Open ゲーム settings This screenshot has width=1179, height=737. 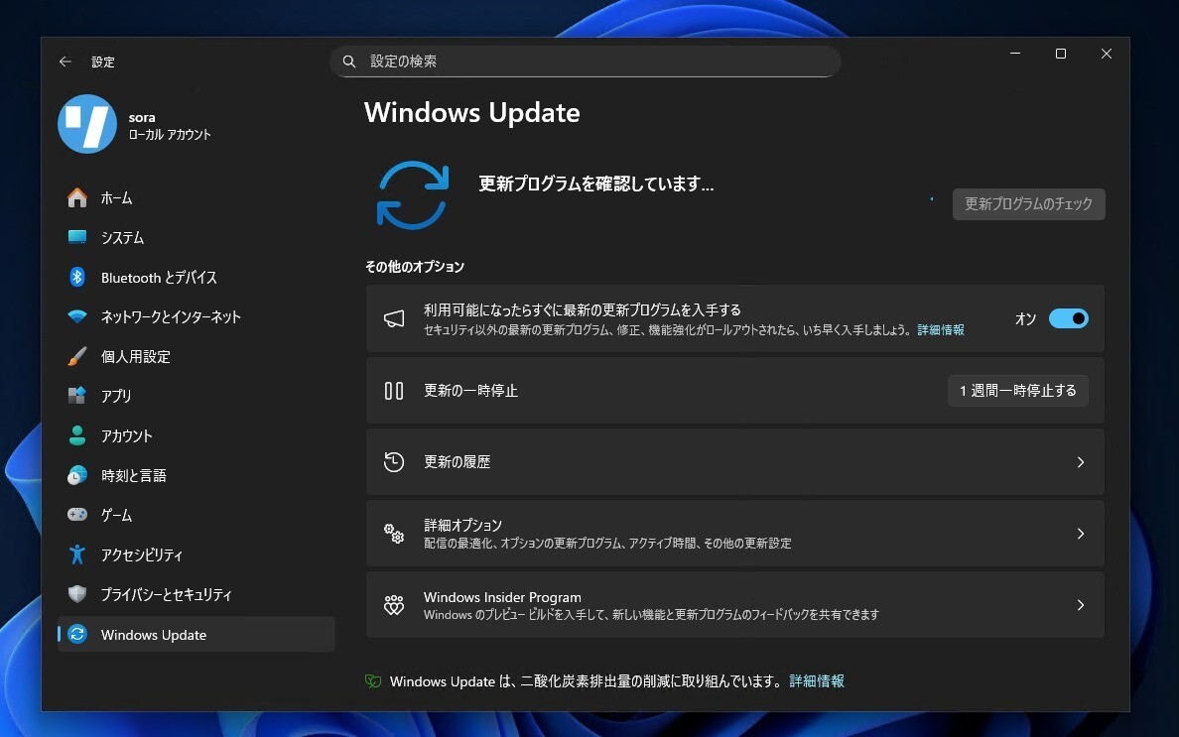(x=196, y=515)
